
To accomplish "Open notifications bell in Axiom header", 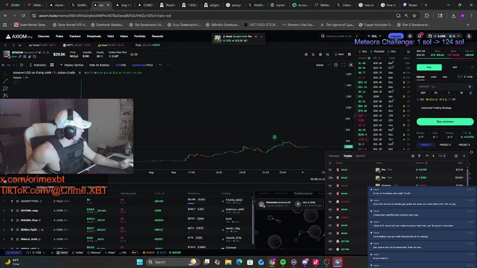I will point(420,36).
